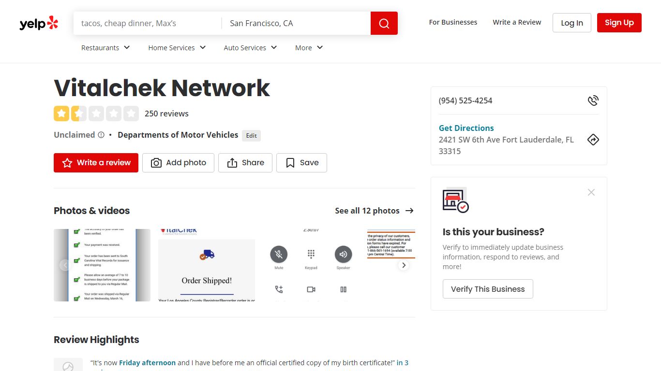Click the search terms input field
The height and width of the screenshot is (371, 661).
pyautogui.click(x=148, y=23)
